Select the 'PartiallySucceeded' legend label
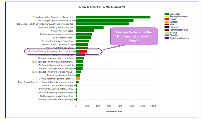 (179, 16)
